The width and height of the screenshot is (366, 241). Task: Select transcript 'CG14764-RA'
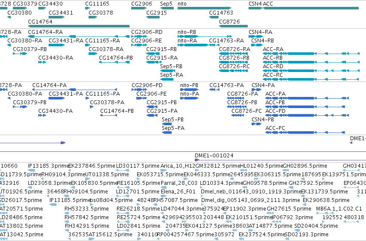tap(45, 32)
